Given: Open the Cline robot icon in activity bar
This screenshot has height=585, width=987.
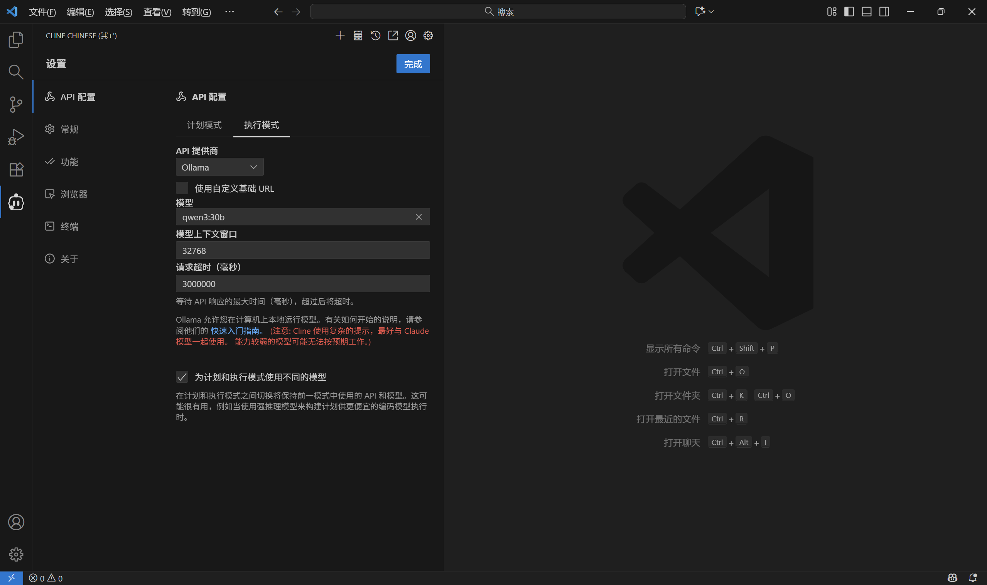Looking at the screenshot, I should 16,202.
